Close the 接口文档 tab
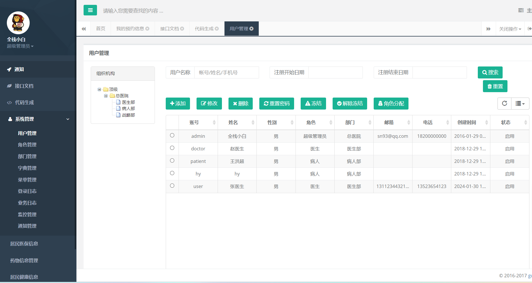The image size is (532, 283). click(182, 29)
